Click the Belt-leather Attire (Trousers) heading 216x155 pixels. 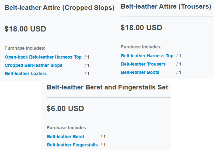pos(166,6)
